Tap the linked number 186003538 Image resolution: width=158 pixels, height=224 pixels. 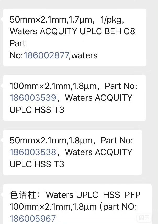33,152
